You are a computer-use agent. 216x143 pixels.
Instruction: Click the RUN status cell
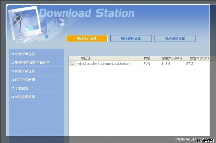point(147,64)
